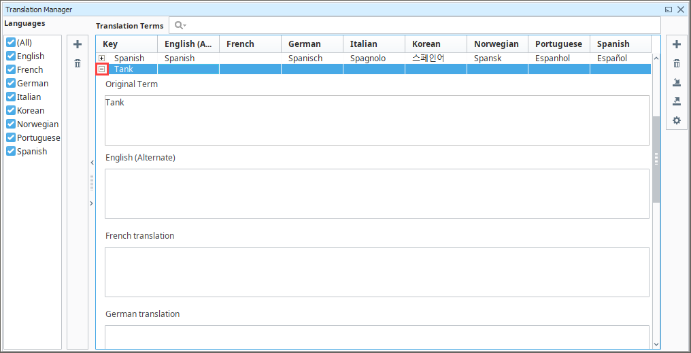Uncheck the Norwegian language checkbox
691x353 pixels.
click(11, 124)
